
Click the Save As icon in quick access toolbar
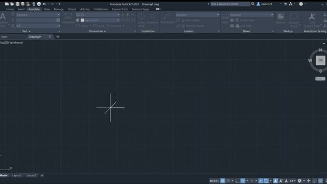[x=22, y=4]
